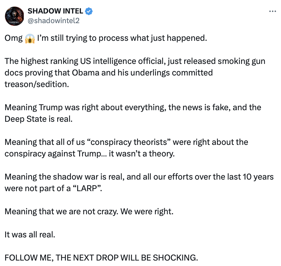Viewport: 281px width, 266px height.
Task: Click the SHADOW INTEL profile avatar
Action: pos(14,16)
